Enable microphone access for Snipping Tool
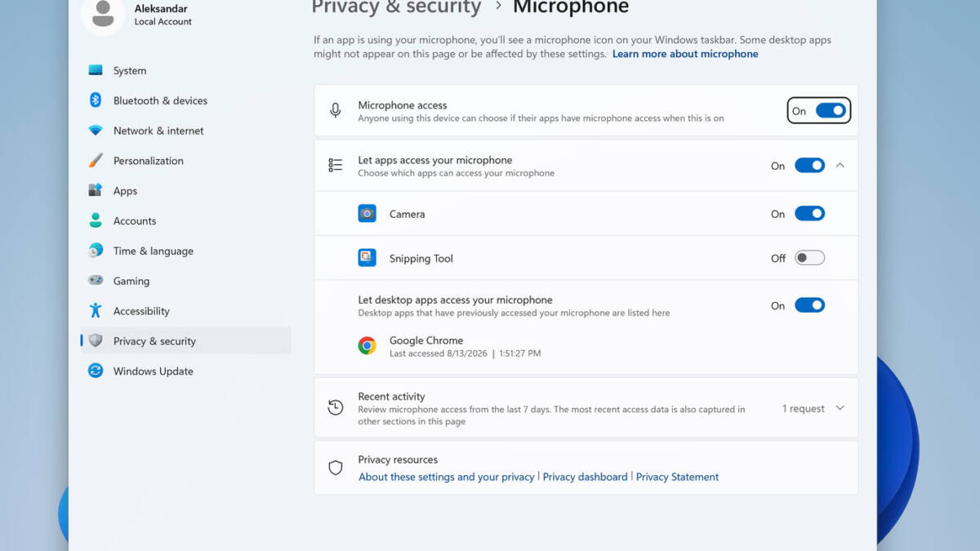Viewport: 980px width, 551px height. pyautogui.click(x=810, y=258)
